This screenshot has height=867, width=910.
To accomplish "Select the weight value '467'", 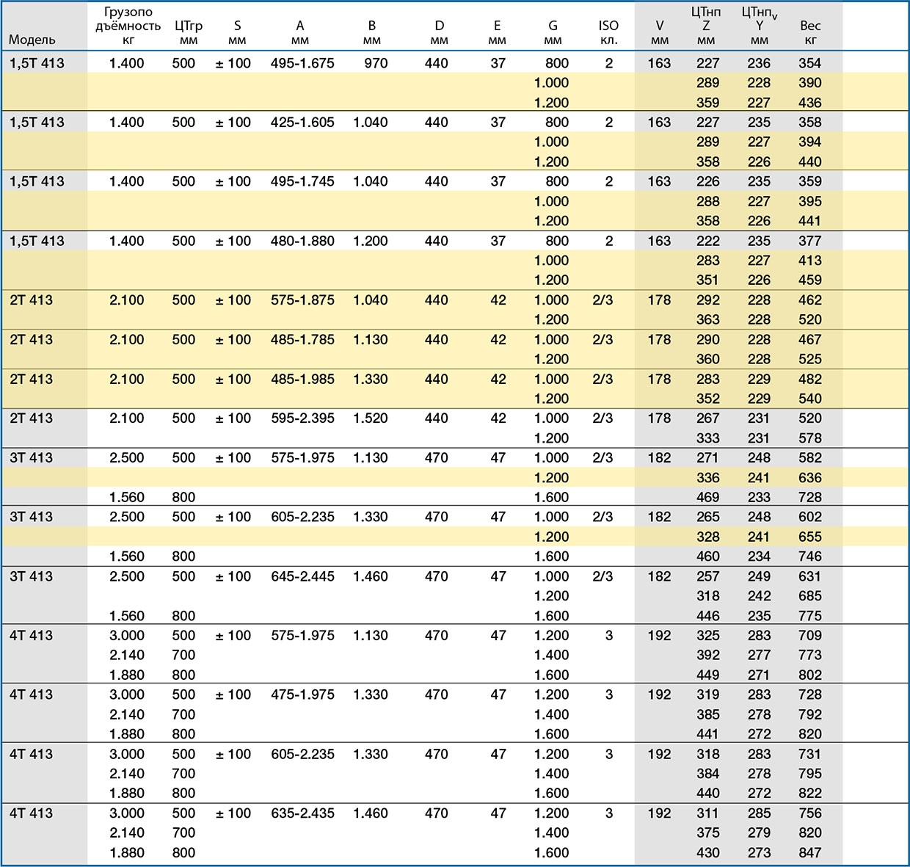I will click(810, 340).
